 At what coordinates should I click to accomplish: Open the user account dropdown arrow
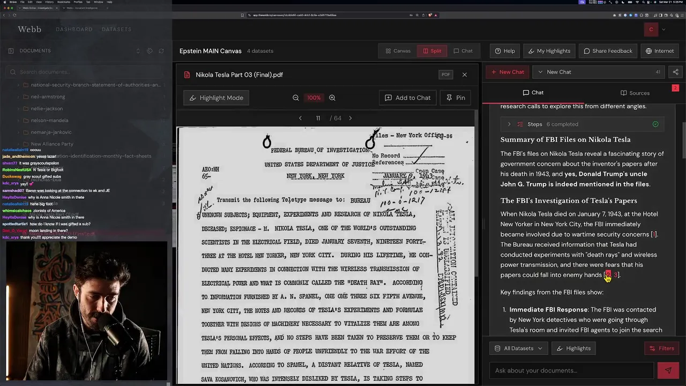(x=663, y=29)
